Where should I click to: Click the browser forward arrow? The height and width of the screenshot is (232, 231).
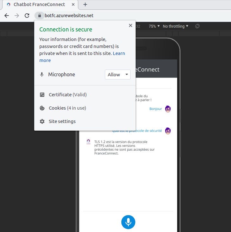[x=17, y=16]
